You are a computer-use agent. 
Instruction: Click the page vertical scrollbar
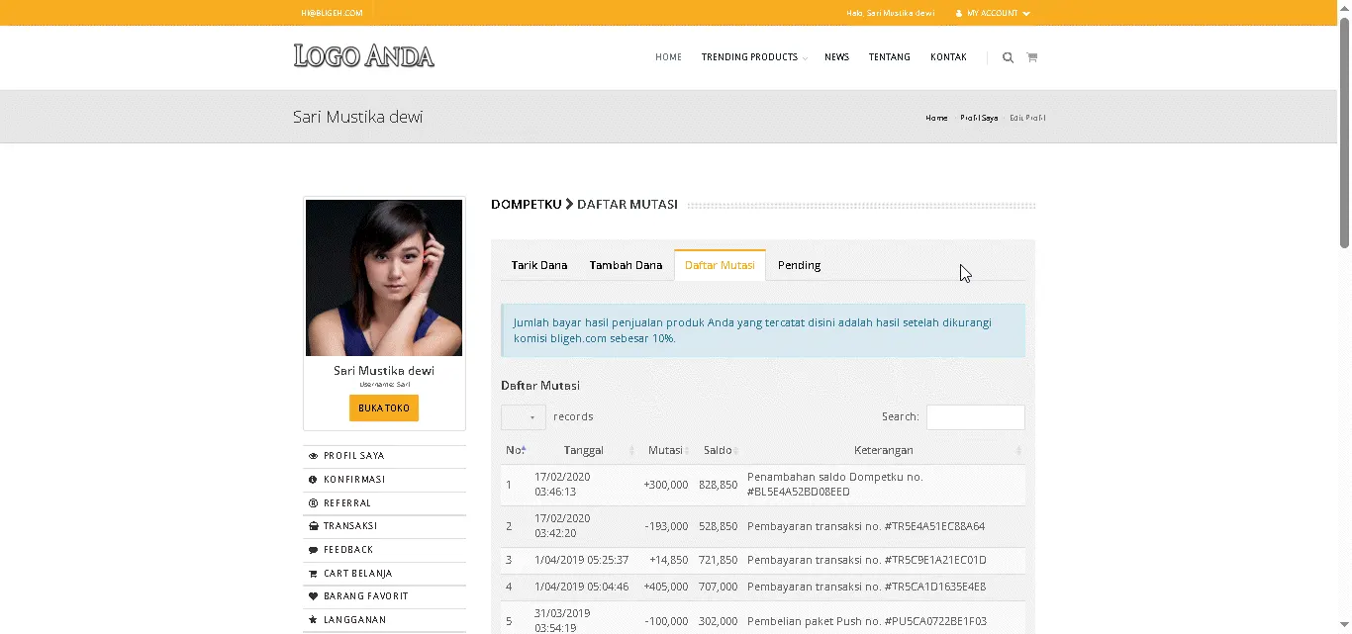[x=1344, y=129]
